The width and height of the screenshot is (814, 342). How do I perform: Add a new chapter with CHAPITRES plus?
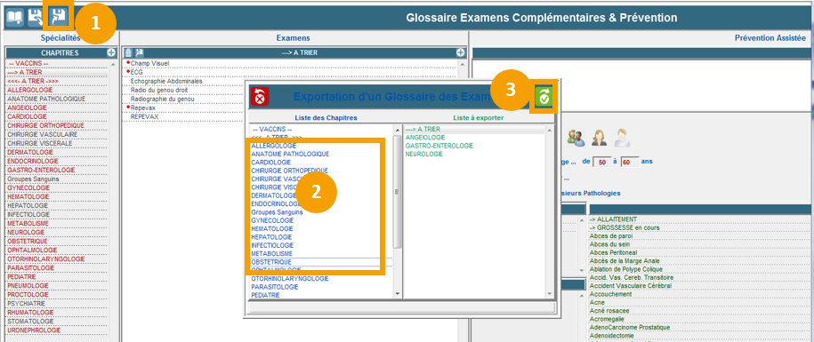point(111,53)
